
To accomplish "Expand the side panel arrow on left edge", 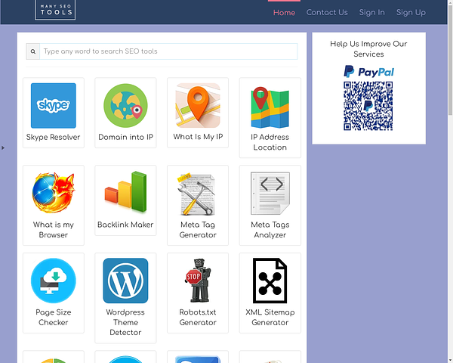I will (3, 147).
